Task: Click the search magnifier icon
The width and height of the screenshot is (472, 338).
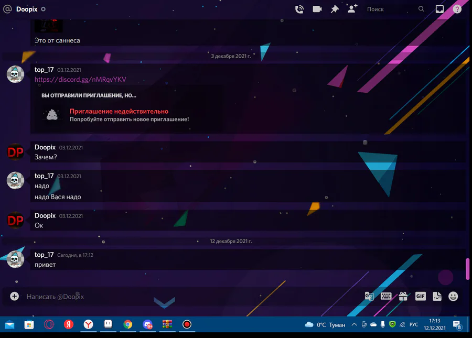Action: click(x=421, y=9)
